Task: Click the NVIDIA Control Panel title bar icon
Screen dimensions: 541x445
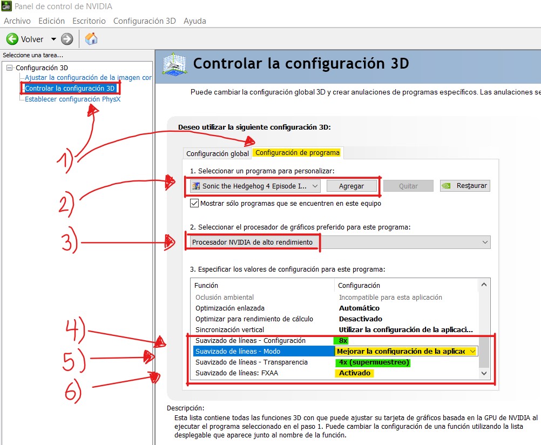Action: click(x=6, y=6)
